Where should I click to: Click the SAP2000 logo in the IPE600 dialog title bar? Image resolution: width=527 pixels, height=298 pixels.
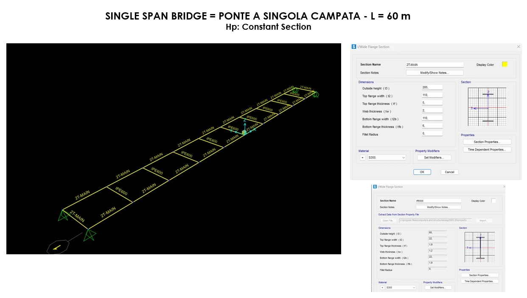pos(375,187)
